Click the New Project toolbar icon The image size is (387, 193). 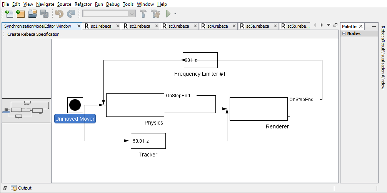click(20, 13)
